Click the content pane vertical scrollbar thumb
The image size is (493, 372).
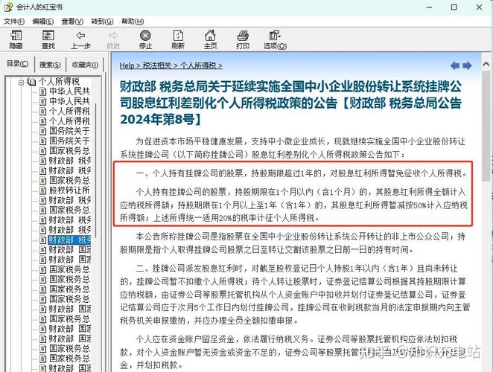[x=486, y=126]
